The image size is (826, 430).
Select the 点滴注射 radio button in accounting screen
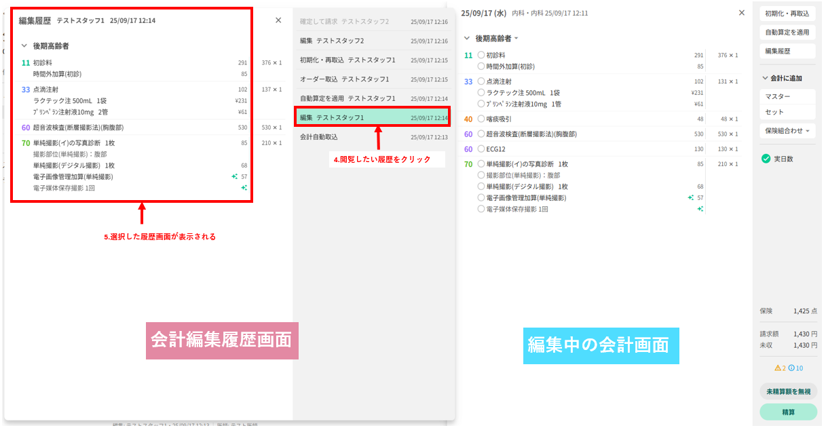coord(481,81)
